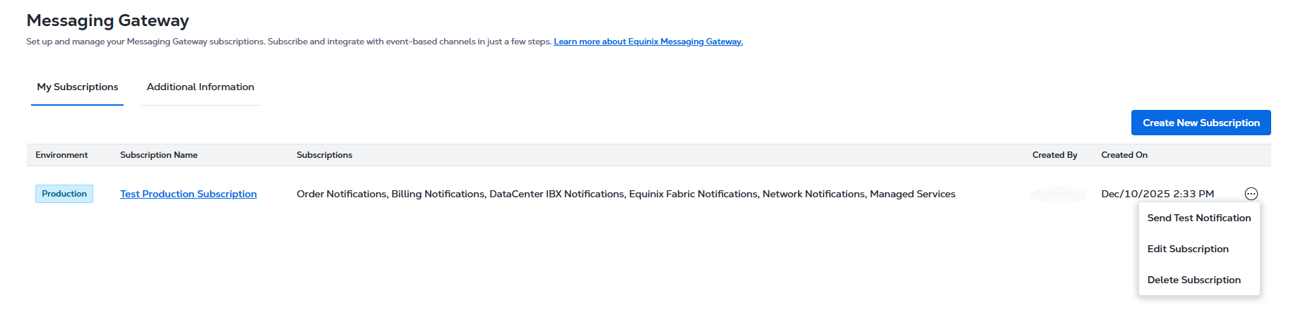Select Delete Subscription from the menu
1298x322 pixels.
[x=1193, y=280]
